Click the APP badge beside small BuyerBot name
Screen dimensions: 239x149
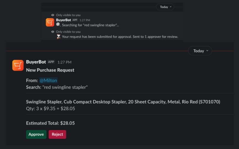[x=75, y=20]
